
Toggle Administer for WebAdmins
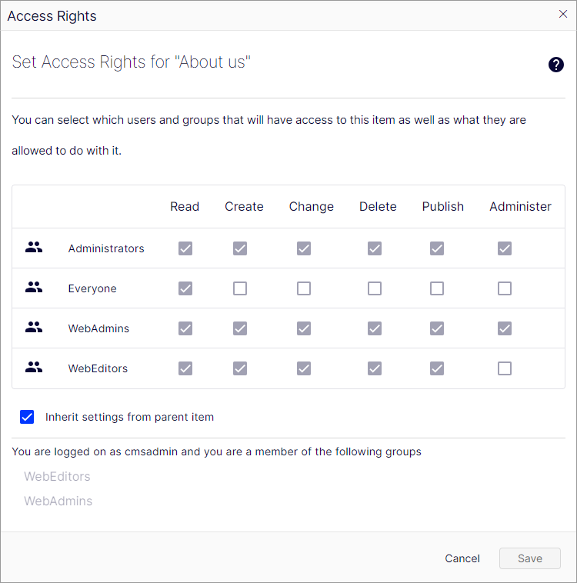coord(505,328)
